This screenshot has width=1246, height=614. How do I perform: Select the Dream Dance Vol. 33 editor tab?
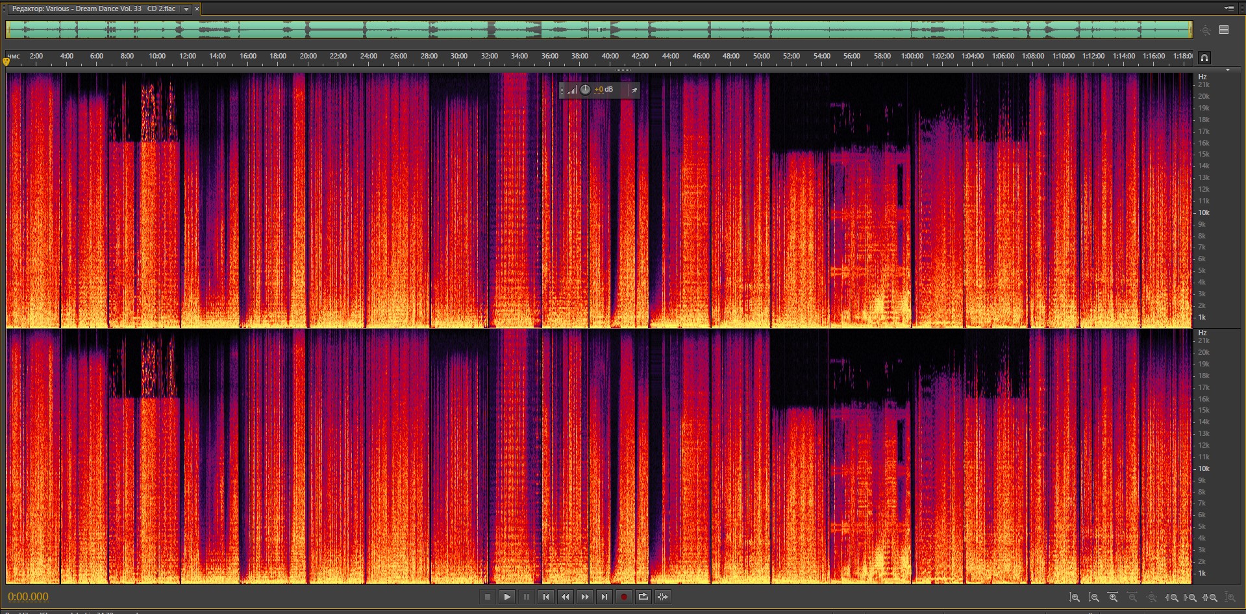(93, 9)
